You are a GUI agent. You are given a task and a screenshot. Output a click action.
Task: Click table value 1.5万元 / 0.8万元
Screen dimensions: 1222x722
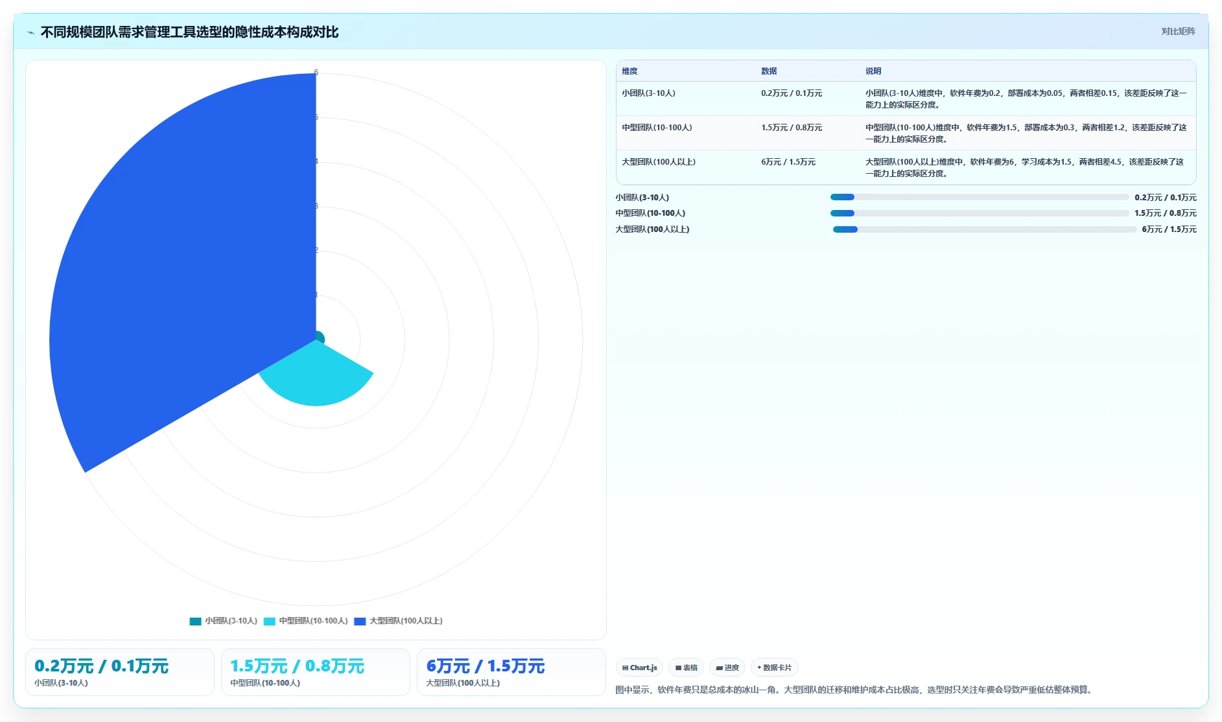(792, 128)
